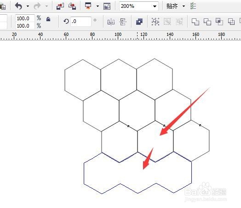Click the lower 100.0 scale field
The height and width of the screenshot is (208, 241).
point(25,26)
